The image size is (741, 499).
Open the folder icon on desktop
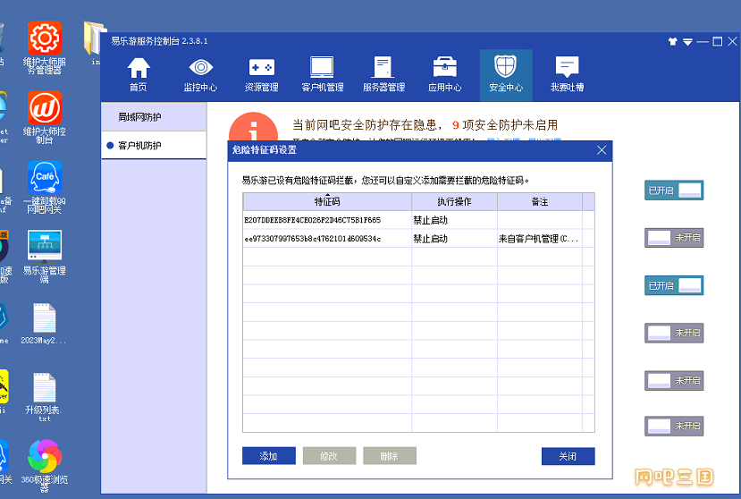[94, 42]
